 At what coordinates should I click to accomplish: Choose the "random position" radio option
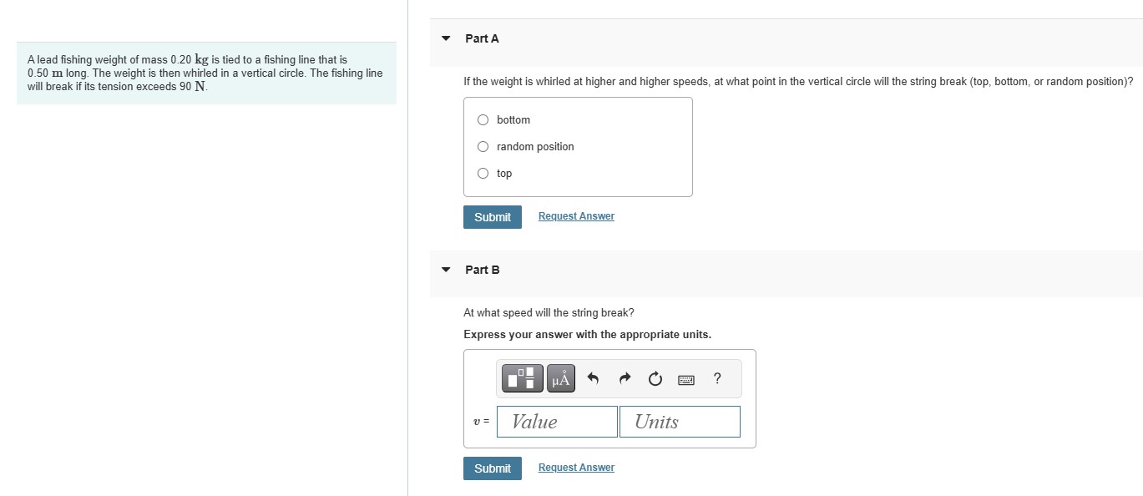[483, 147]
